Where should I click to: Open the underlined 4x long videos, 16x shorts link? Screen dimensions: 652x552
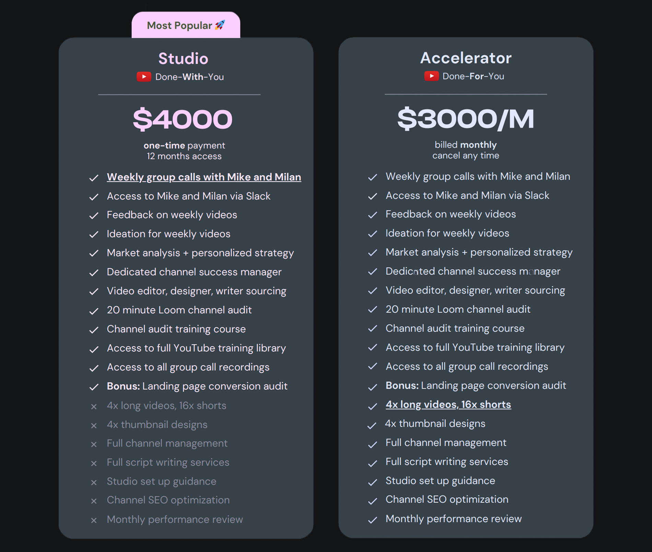tap(448, 404)
